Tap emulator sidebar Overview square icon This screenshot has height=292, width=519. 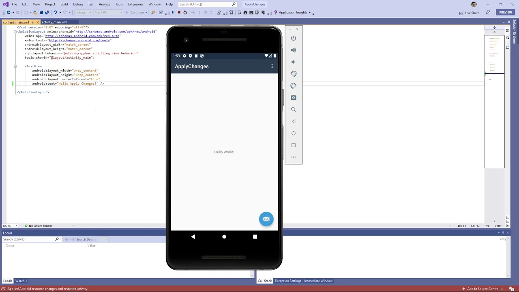click(x=294, y=145)
